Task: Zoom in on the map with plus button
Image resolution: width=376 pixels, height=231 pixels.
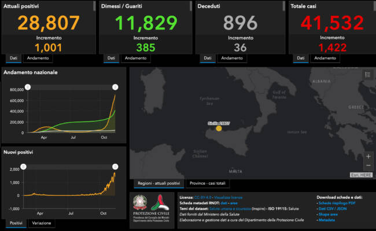Action: (368, 156)
